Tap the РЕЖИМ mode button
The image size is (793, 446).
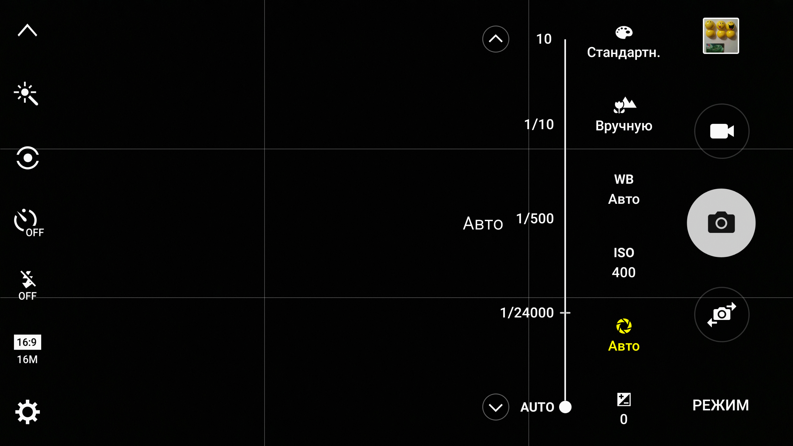tap(721, 405)
